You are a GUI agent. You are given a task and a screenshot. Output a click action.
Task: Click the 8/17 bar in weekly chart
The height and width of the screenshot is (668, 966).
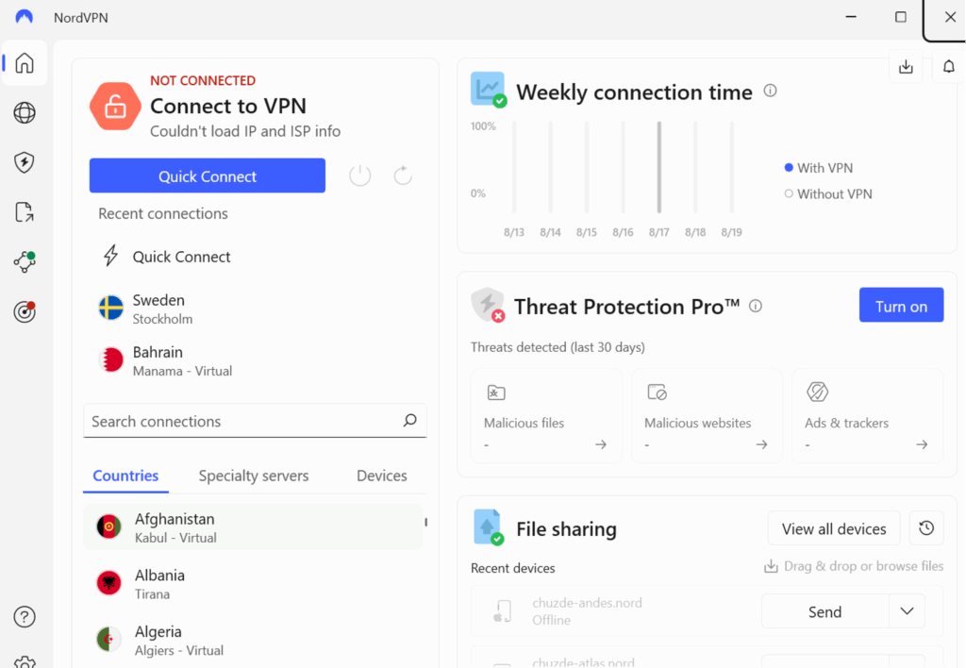659,168
